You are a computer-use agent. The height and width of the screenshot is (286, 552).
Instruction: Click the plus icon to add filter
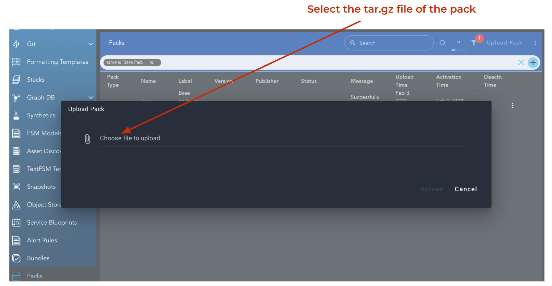[x=533, y=62]
